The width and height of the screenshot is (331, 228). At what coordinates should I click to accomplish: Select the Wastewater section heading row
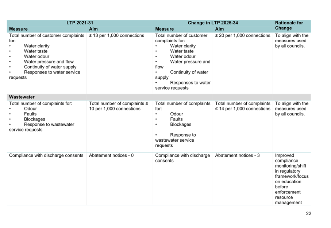(x=22, y=97)
